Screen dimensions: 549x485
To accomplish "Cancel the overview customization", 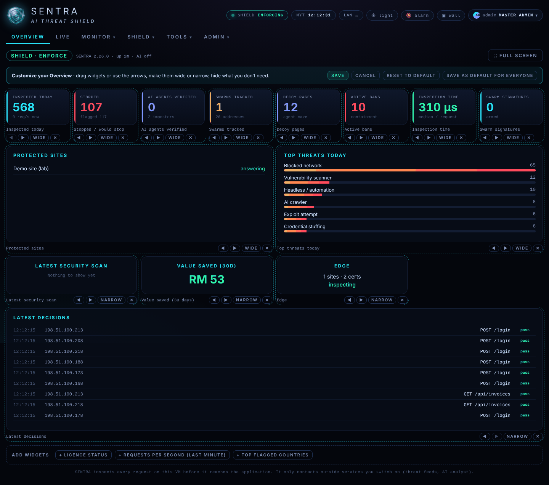I will 366,75.
